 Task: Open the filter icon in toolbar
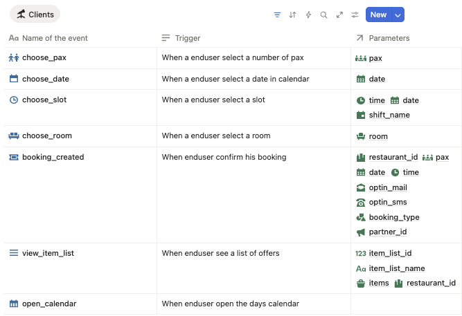coord(277,15)
